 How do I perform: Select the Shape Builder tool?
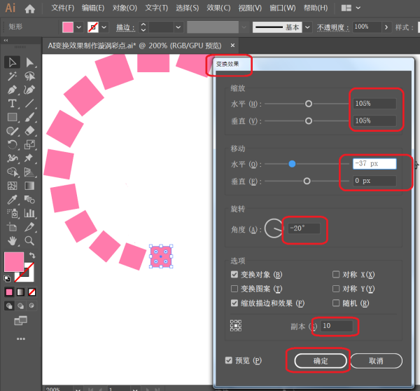pyautogui.click(x=12, y=172)
